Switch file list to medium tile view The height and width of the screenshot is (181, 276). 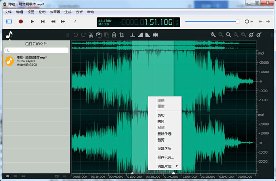point(15,176)
